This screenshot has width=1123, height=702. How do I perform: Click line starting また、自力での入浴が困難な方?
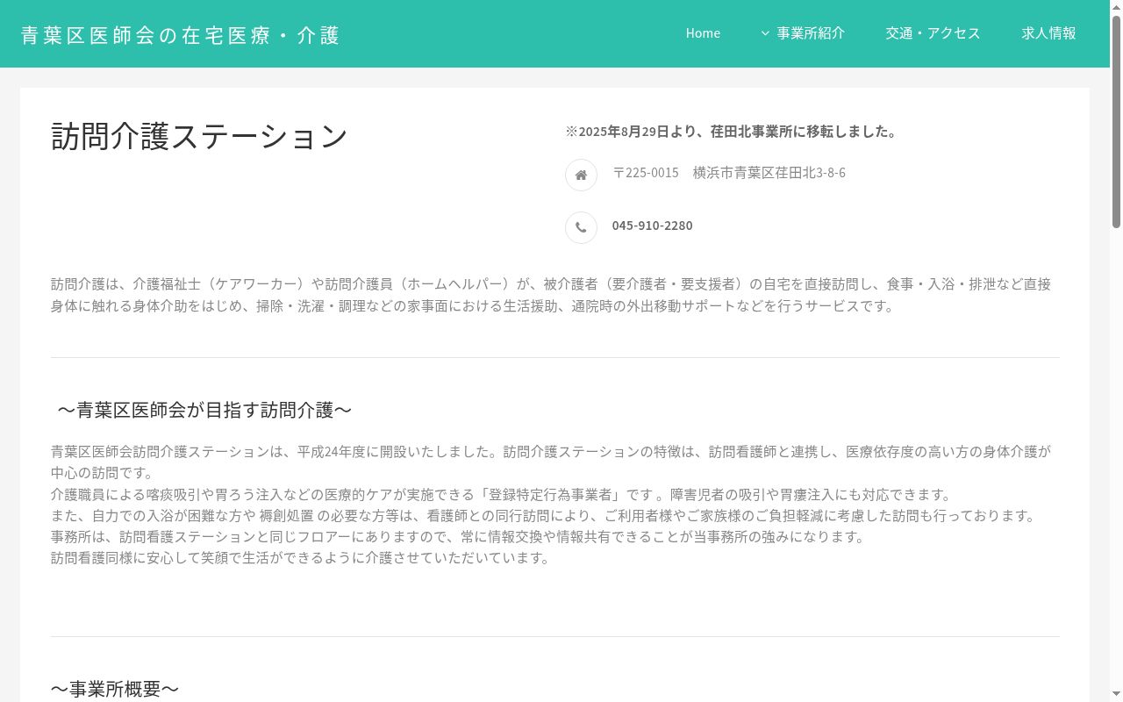point(543,516)
